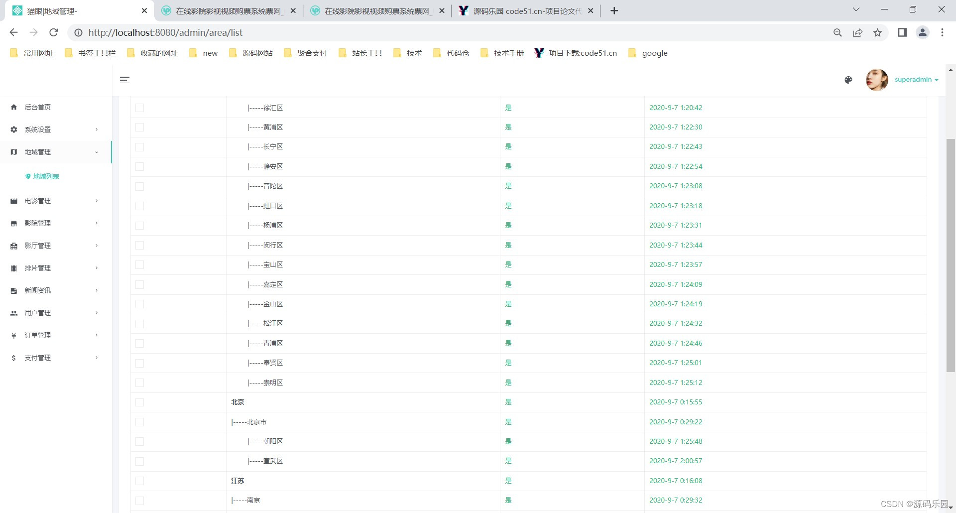This screenshot has height=513, width=956.
Task: Collapse the sidebar using the hamburger icon
Action: [124, 80]
